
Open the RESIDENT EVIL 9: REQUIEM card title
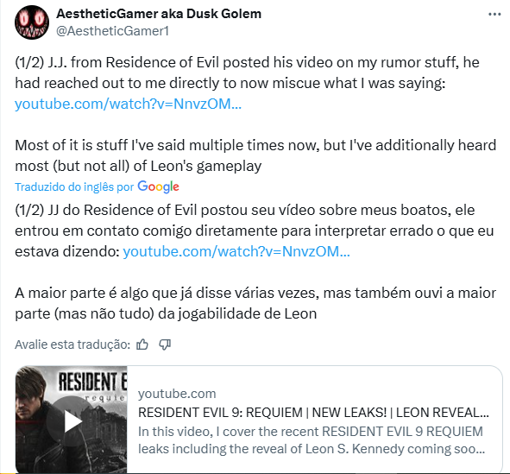(x=313, y=413)
